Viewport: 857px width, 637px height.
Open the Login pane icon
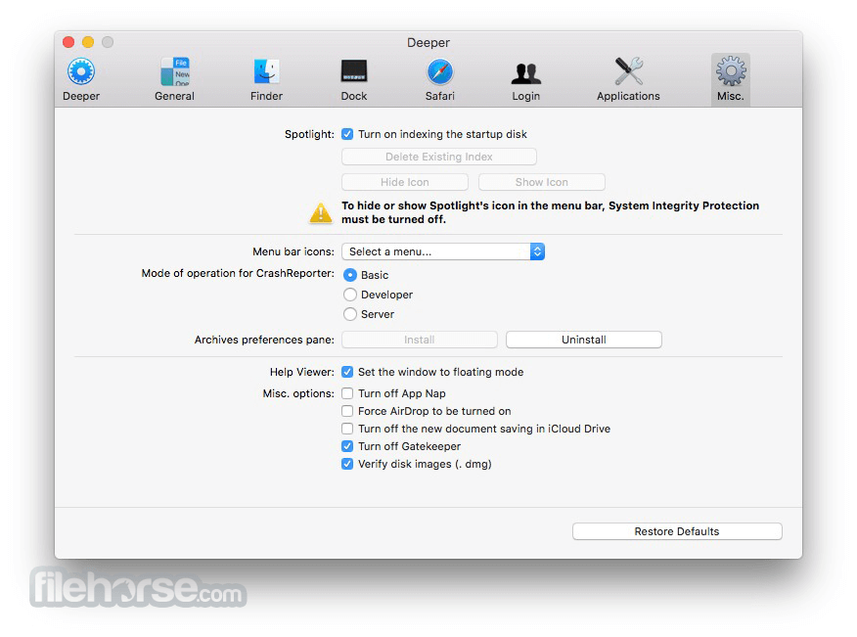click(525, 72)
